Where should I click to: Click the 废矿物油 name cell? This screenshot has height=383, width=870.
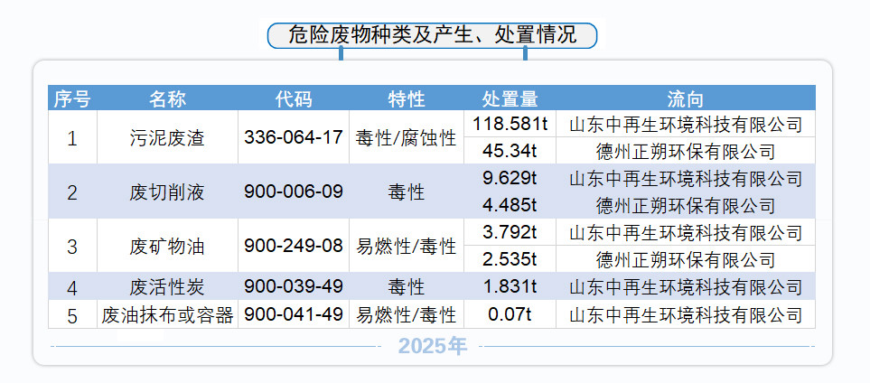(x=167, y=246)
